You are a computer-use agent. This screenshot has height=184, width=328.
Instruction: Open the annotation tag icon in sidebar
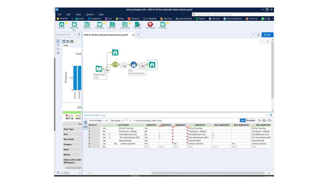[x=58, y=49]
